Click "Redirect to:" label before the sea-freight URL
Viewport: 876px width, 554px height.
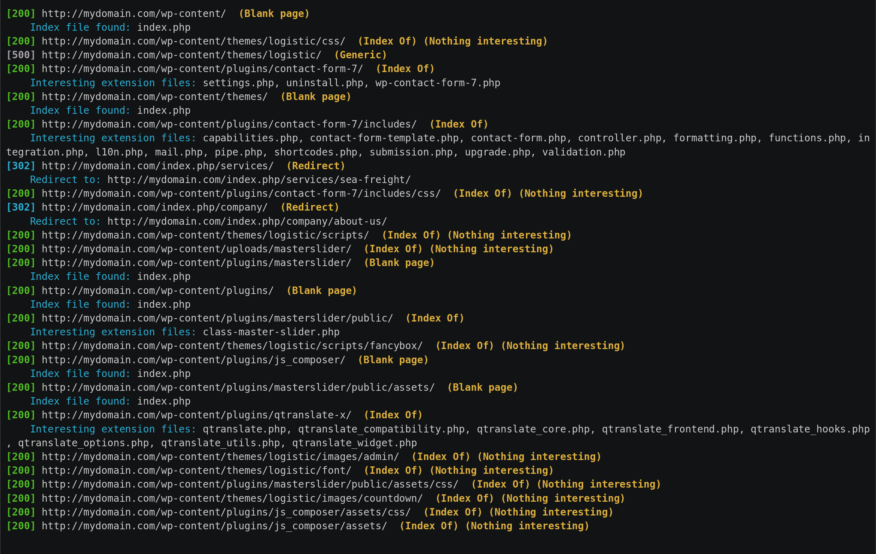coord(65,180)
